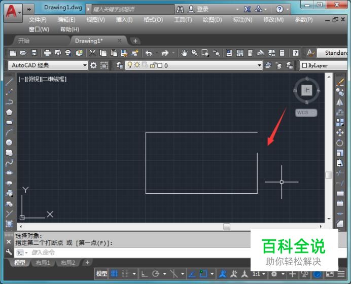The image size is (351, 284).
Task: Expand the snap mode options arrow
Action: coord(134,274)
